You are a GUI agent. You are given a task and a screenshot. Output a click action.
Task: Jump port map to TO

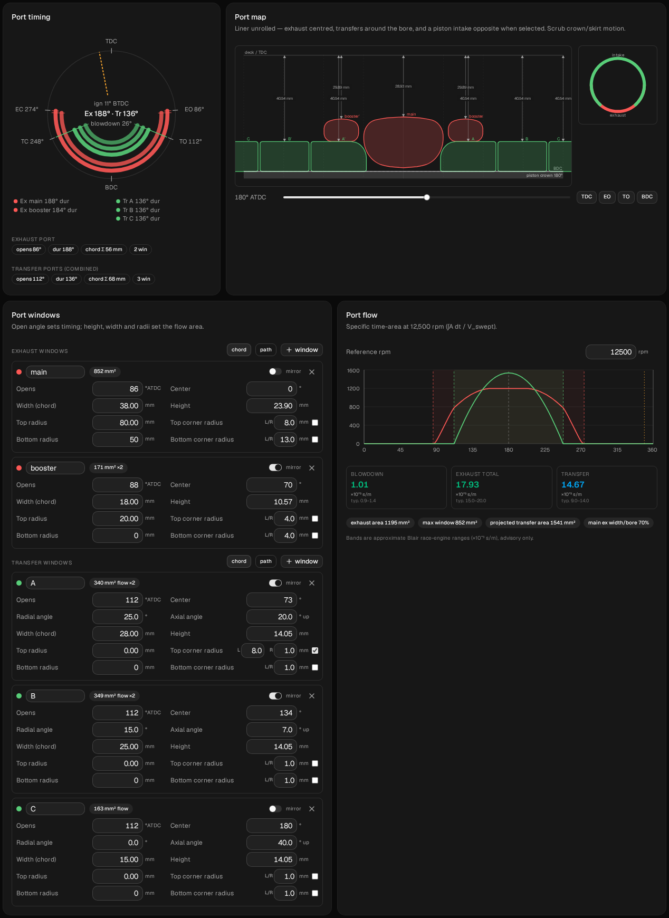[626, 197]
